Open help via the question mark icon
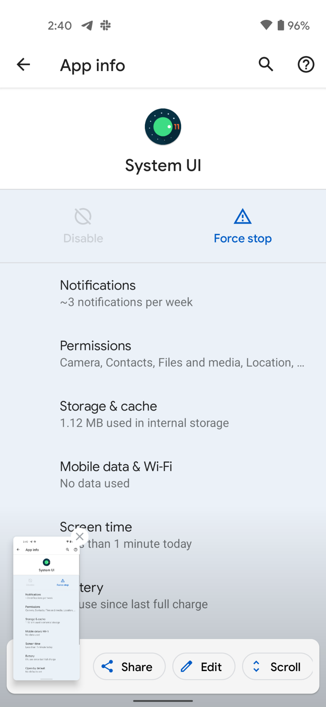 coord(306,65)
